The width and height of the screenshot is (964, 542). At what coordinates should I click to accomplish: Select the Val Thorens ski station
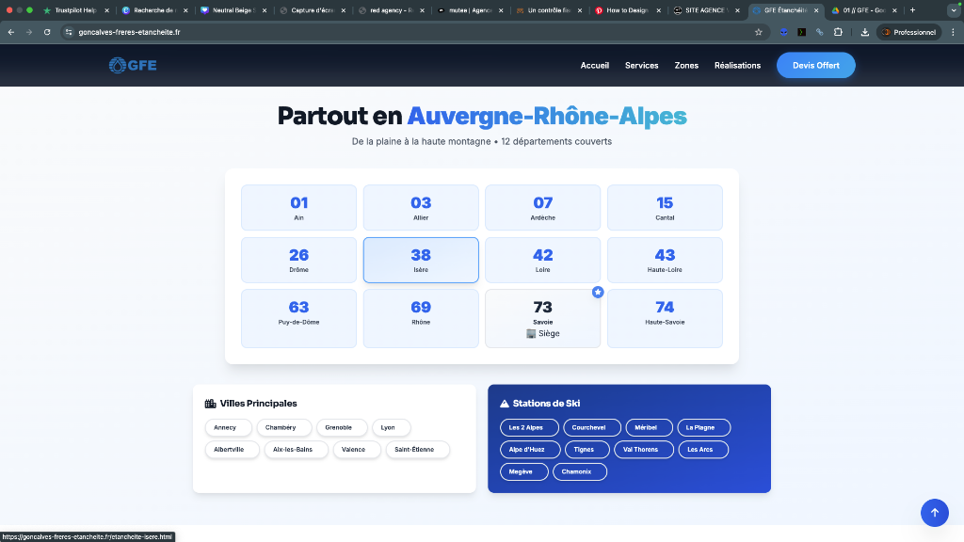pyautogui.click(x=640, y=450)
